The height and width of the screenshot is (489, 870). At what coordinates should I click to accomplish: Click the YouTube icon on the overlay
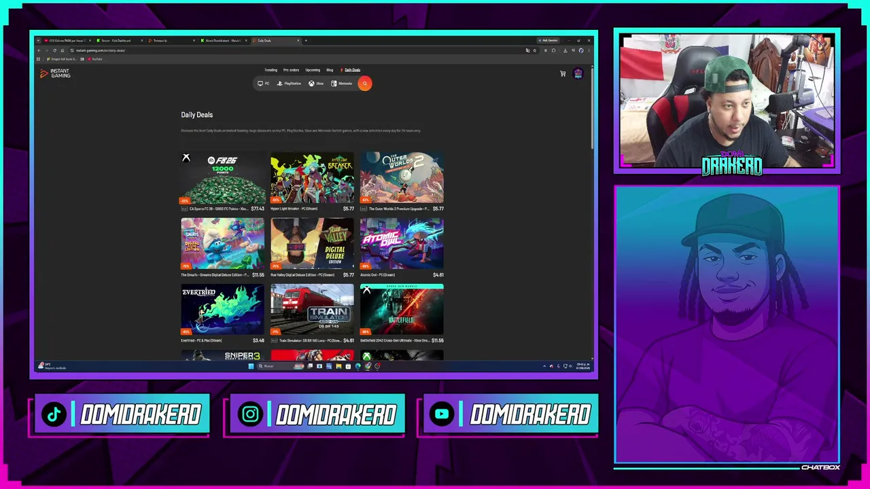[x=442, y=414]
